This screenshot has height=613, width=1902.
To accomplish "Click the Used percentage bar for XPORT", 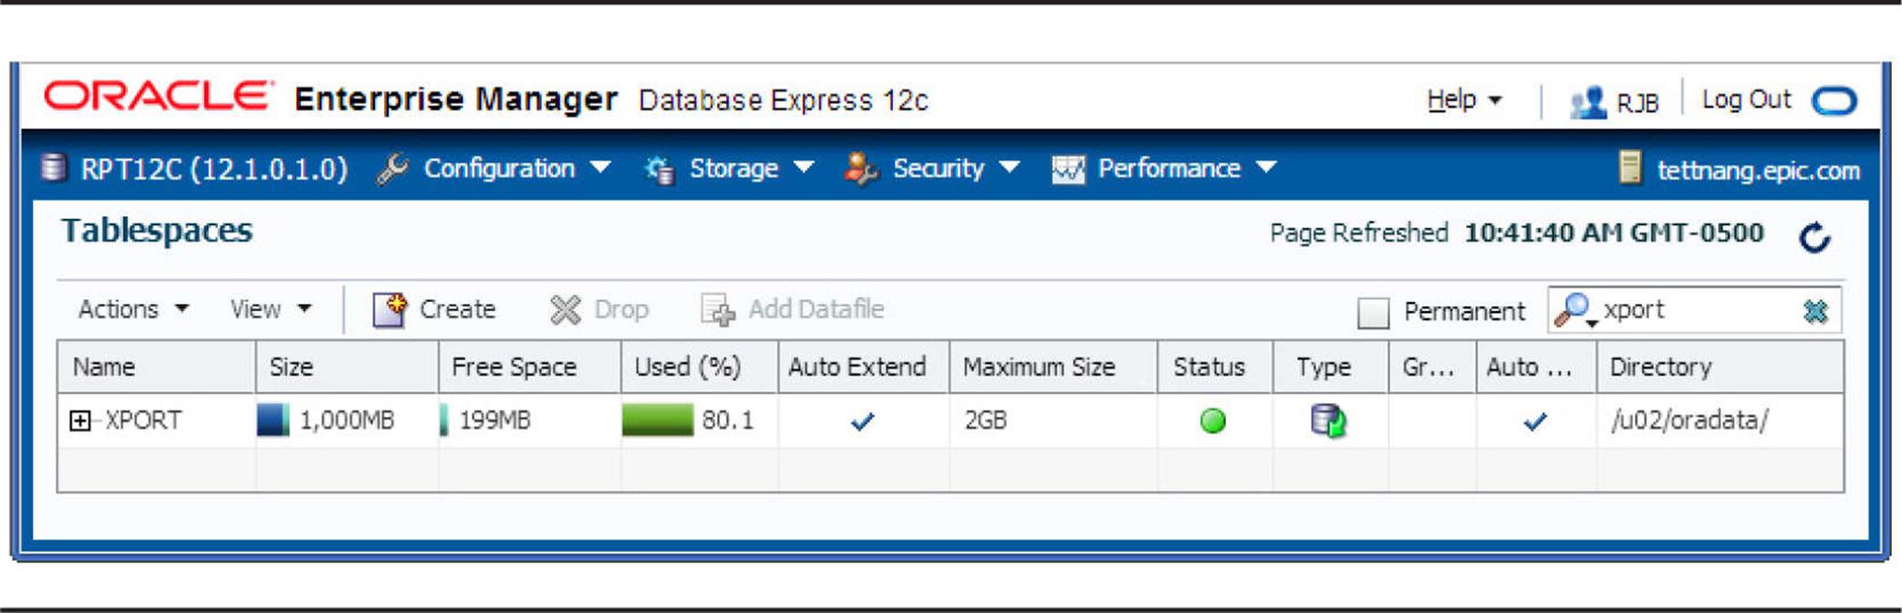I will [657, 421].
